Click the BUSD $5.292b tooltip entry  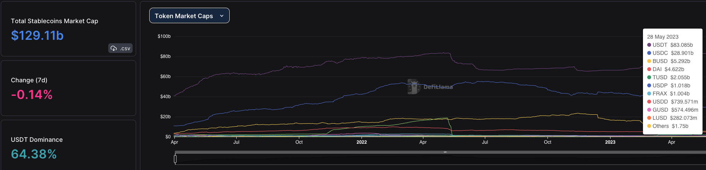click(668, 61)
